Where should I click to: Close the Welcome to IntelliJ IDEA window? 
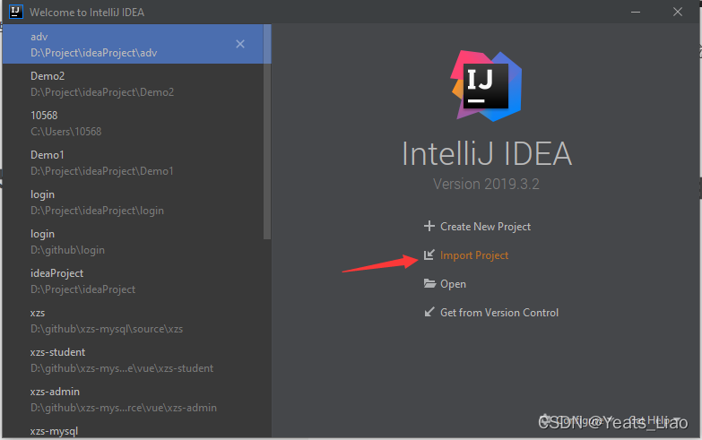coord(678,12)
